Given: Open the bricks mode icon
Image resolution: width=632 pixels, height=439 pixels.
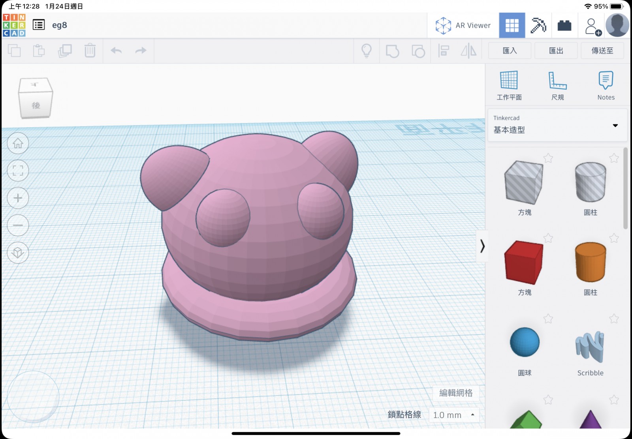Looking at the screenshot, I should pos(564,25).
